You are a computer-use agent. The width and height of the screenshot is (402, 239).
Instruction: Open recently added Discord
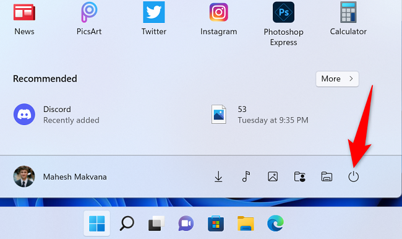coord(56,115)
